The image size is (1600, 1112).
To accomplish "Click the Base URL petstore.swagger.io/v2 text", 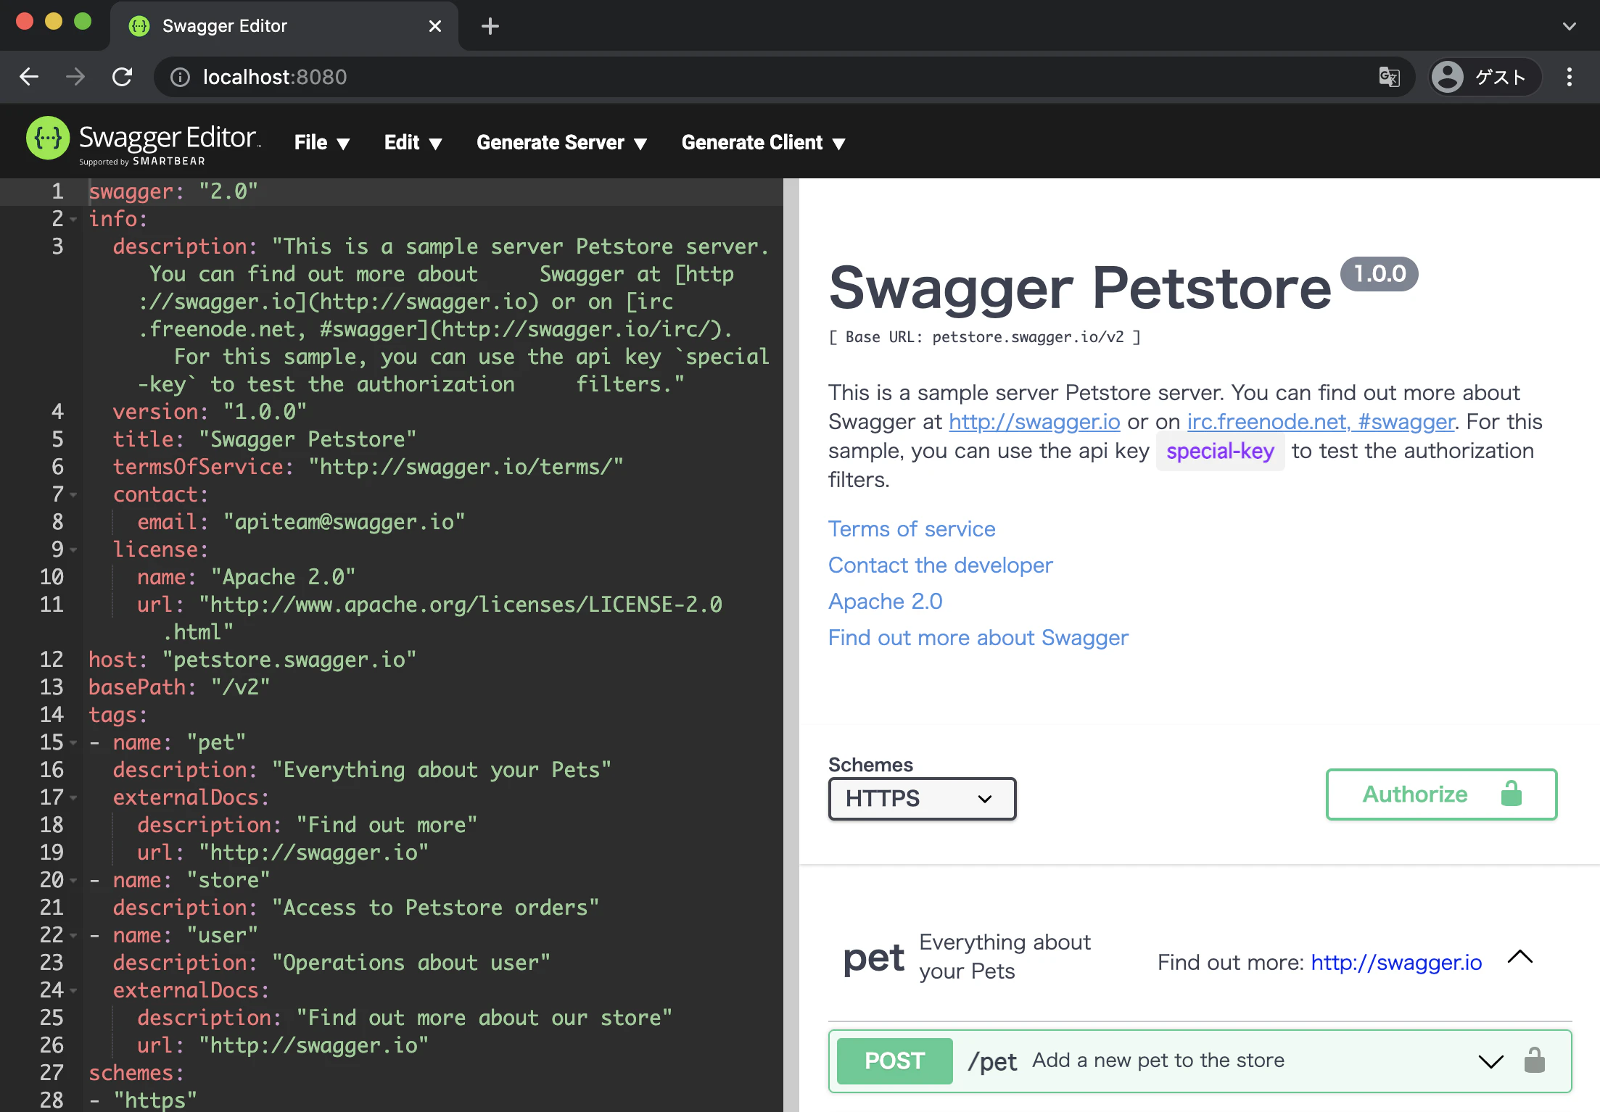I will tap(984, 337).
